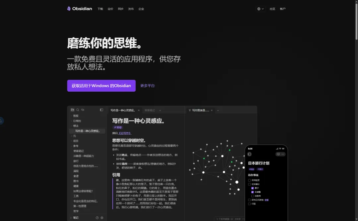Open the 《论写作》 note link
Screen dimensions: 358x221
pyautogui.click(x=125, y=133)
